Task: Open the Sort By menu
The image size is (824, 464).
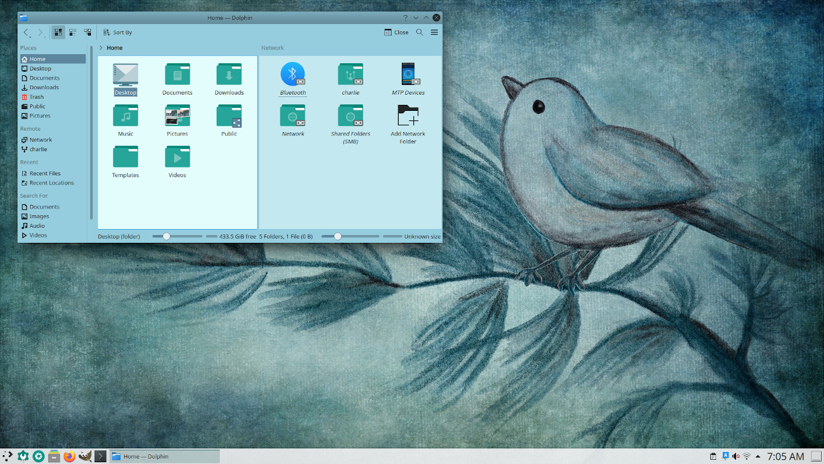Action: coord(117,33)
